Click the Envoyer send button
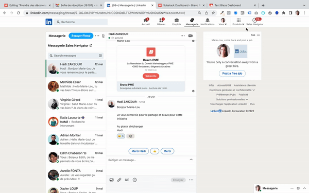309x193 pixels. (x=178, y=180)
